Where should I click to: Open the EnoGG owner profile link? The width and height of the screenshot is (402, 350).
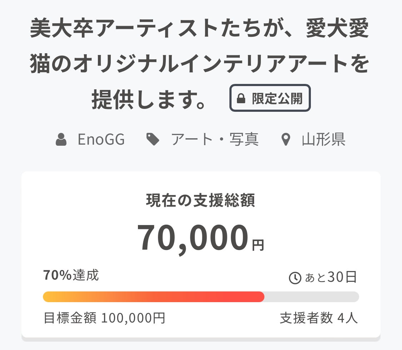[x=101, y=139]
